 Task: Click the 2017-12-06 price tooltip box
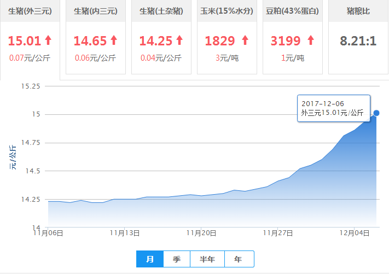click(334, 108)
